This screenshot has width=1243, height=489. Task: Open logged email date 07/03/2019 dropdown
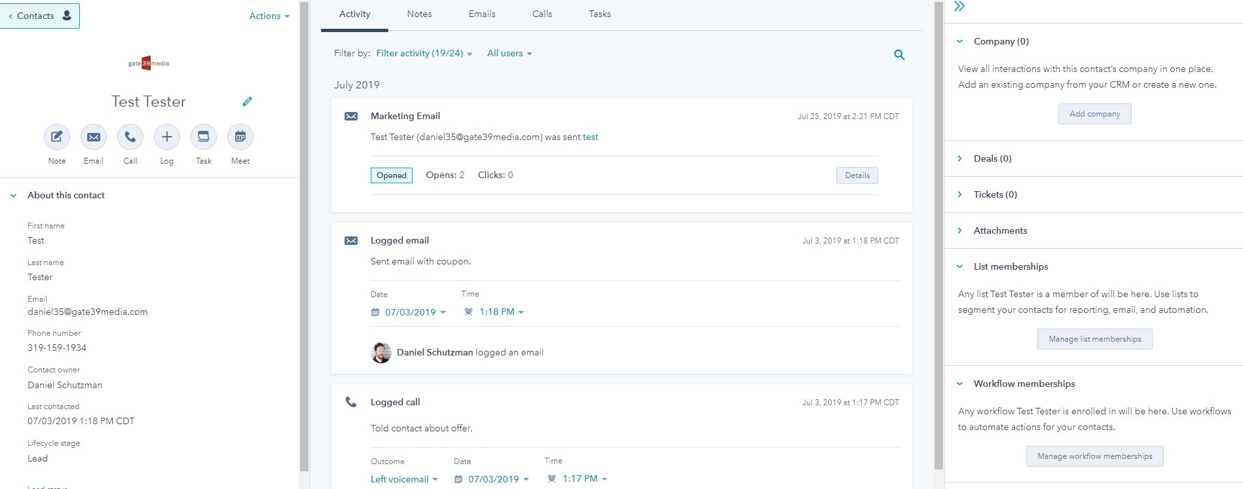(x=415, y=312)
